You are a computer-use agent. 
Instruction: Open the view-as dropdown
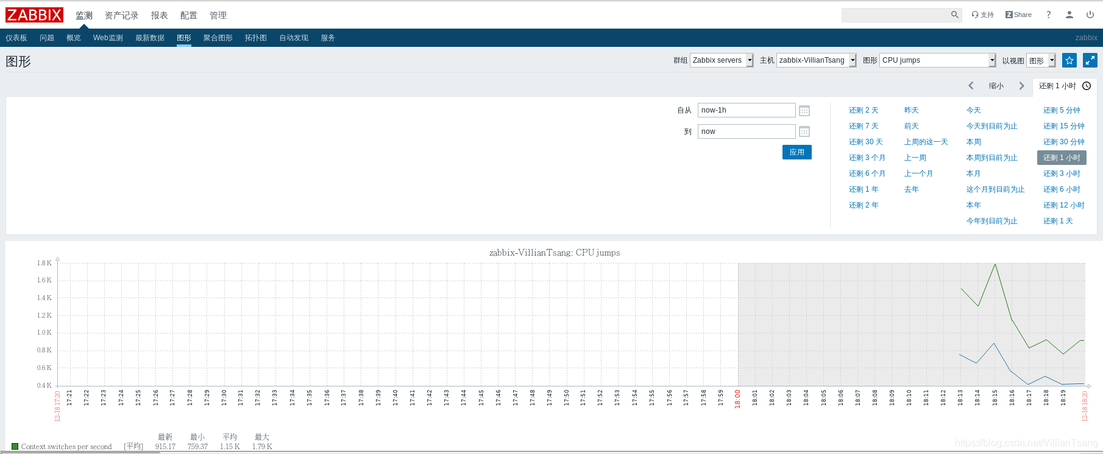click(1041, 60)
